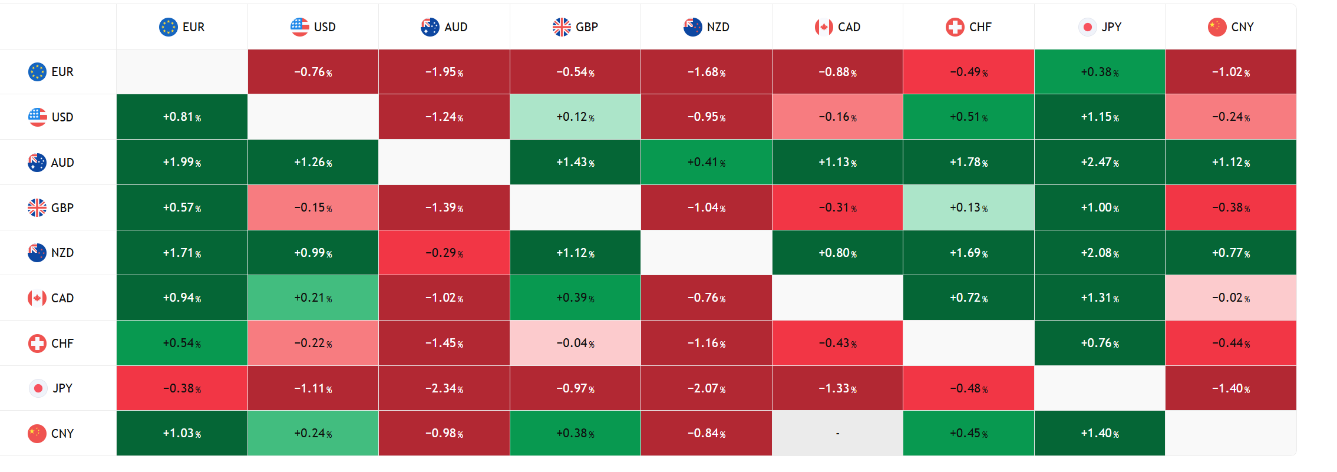Click the CHF/GBP cell showing −0.04%
This screenshot has height=472, width=1337.
tap(575, 343)
